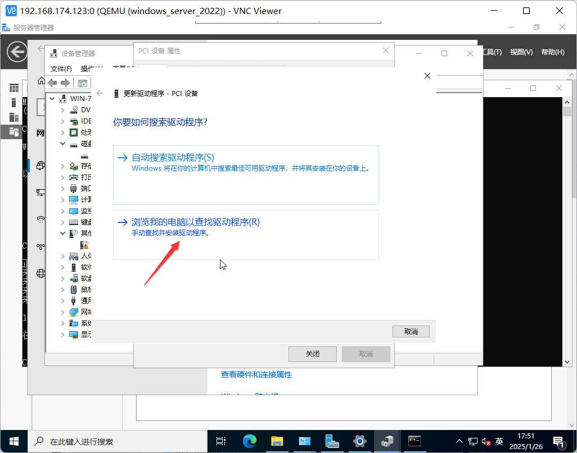The height and width of the screenshot is (453, 577).
Task: Open the 工具(T) menu in Server Manager
Action: pyautogui.click(x=493, y=52)
